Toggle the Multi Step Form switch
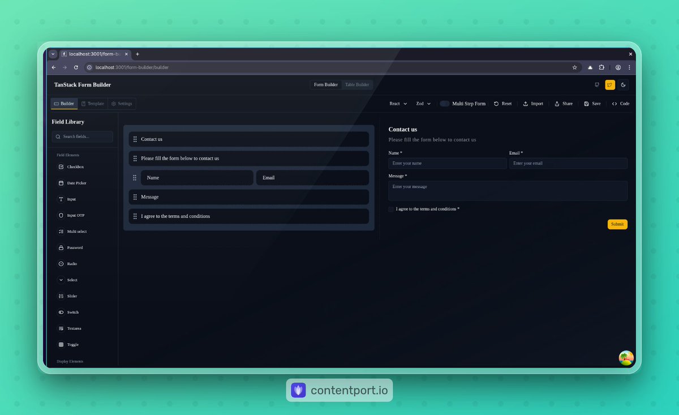Screen dimensions: 679x415 (x=445, y=104)
